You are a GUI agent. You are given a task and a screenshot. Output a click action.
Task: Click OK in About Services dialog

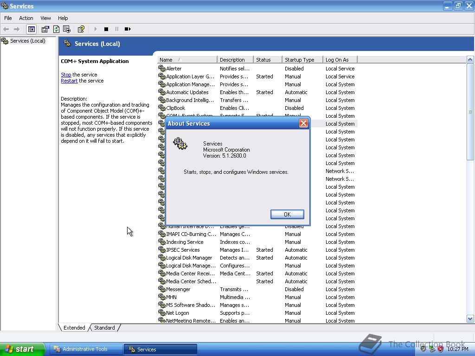pos(287,214)
